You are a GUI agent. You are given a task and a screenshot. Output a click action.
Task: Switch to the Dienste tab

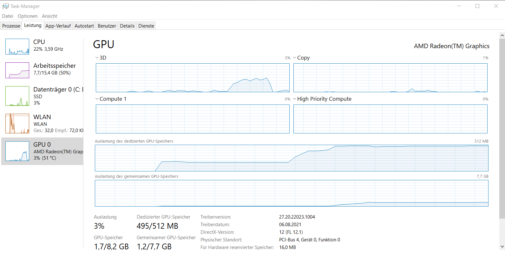pos(146,26)
